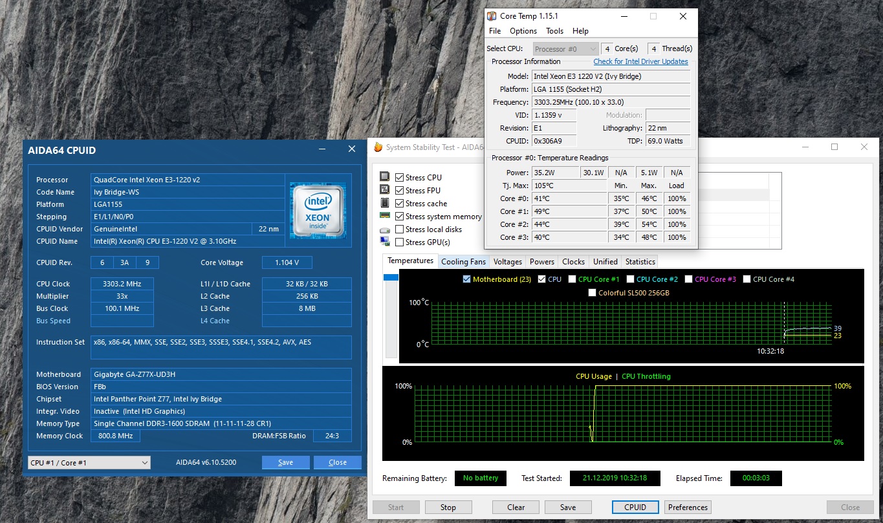The image size is (883, 523).
Task: Open the CPU #1 / Core #1 dropdown
Action: click(x=89, y=463)
